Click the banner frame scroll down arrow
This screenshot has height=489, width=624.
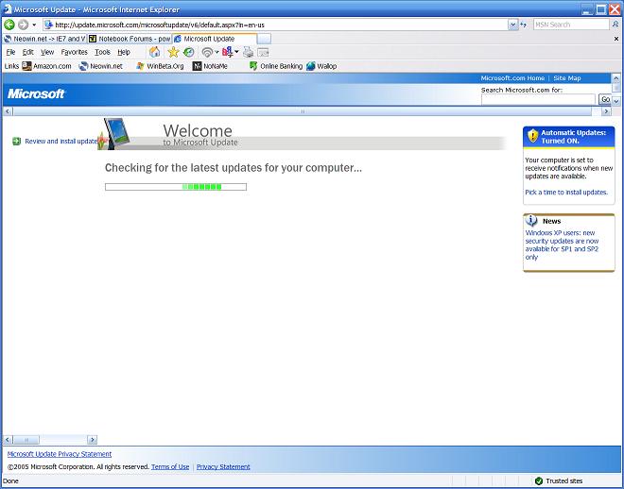615,101
